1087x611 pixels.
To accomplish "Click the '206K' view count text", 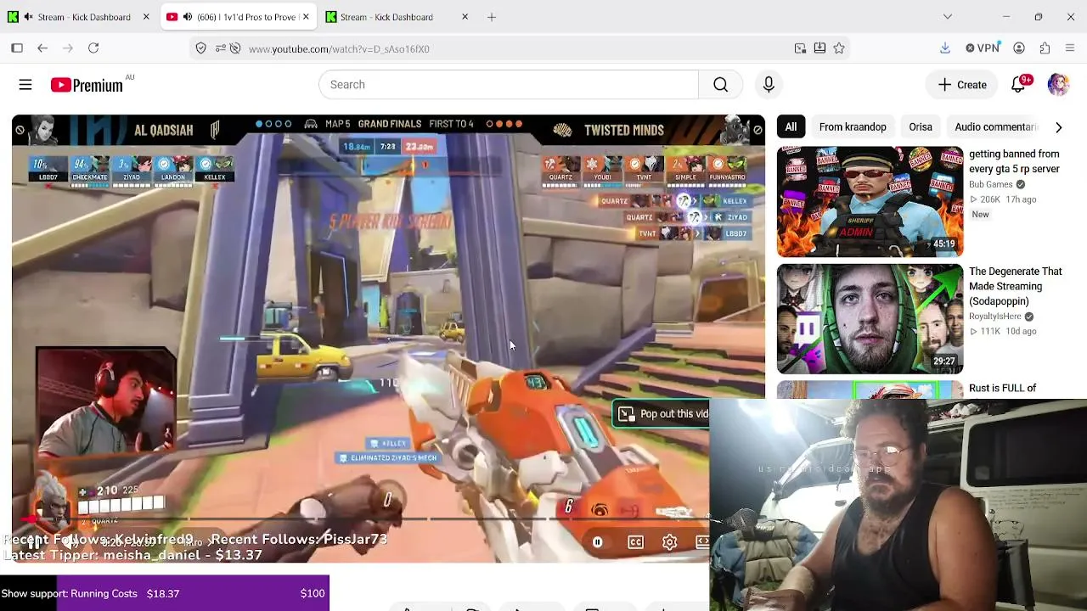I will coord(990,199).
